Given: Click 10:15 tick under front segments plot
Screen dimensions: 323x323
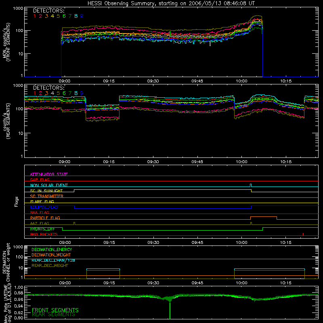Looking at the screenshot, I should pyautogui.click(x=286, y=81).
